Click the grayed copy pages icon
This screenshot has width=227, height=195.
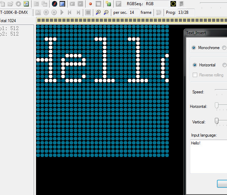[44, 4]
